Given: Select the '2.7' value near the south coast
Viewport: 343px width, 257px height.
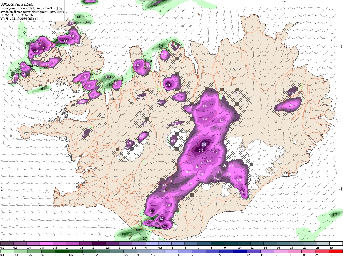Looking at the screenshot, I should 165,226.
